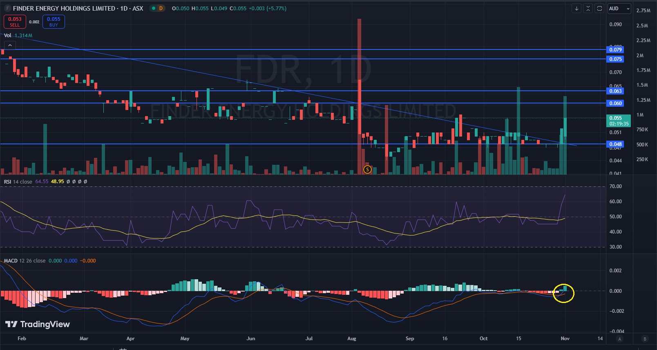Click the 0.055 current price label

tap(619, 121)
